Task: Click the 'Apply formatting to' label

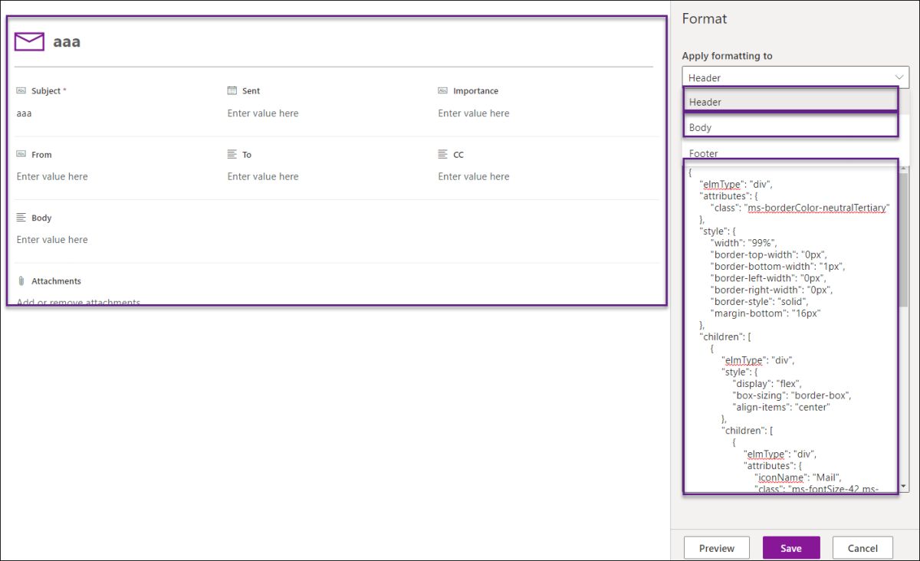Action: coord(728,56)
